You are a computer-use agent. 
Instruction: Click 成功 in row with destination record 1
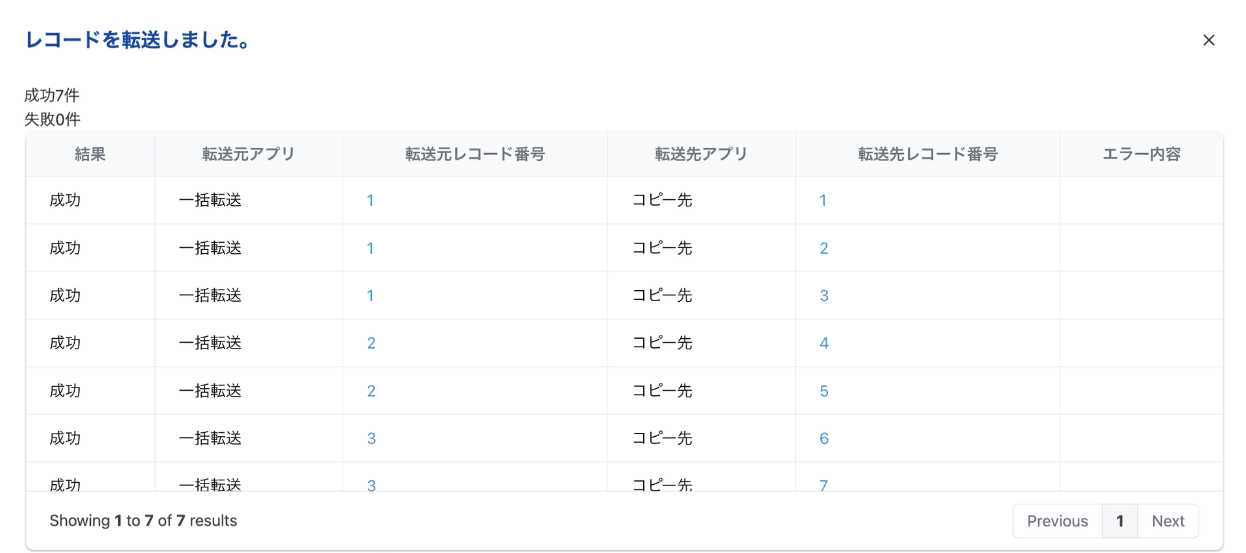click(x=65, y=200)
